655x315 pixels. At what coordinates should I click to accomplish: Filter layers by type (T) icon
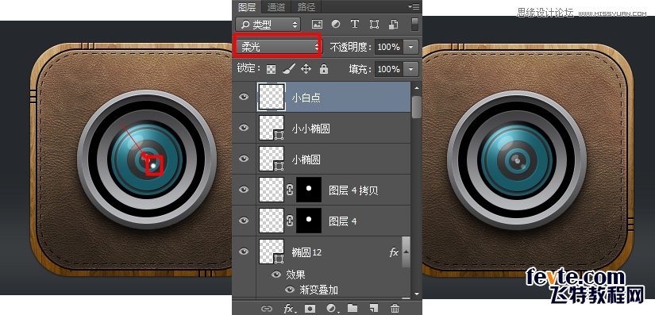(x=355, y=24)
